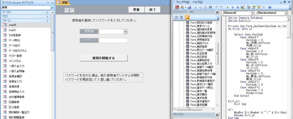Close the プロジェクト panel

(x=217, y=12)
